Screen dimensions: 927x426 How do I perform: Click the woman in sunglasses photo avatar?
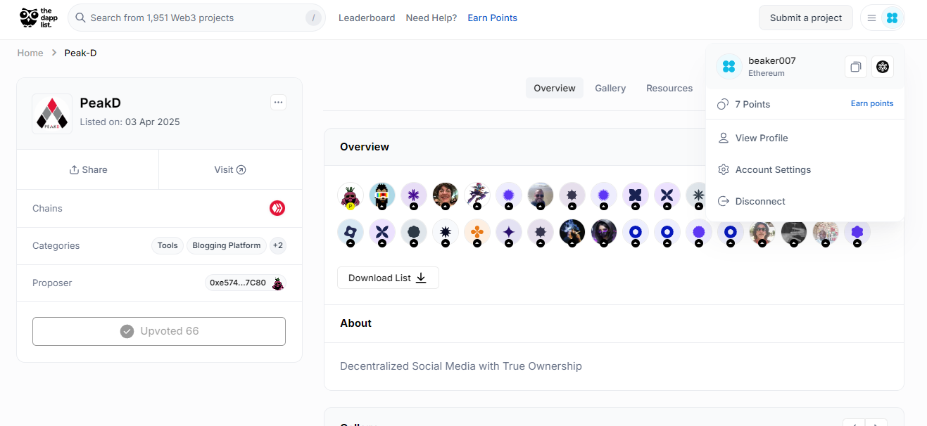pos(762,232)
